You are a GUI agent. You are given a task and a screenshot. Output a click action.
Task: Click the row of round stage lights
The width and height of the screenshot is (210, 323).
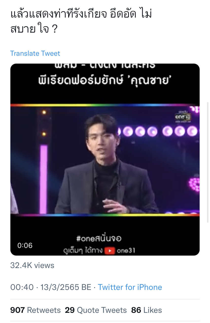tap(160, 131)
